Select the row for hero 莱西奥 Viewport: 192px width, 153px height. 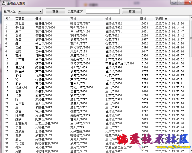pyautogui.click(x=20, y=23)
